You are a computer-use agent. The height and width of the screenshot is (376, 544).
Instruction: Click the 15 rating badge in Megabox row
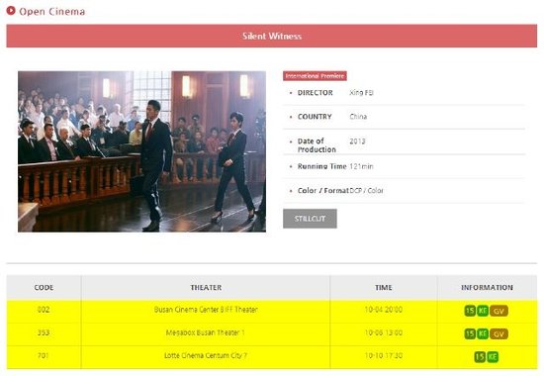(x=470, y=333)
